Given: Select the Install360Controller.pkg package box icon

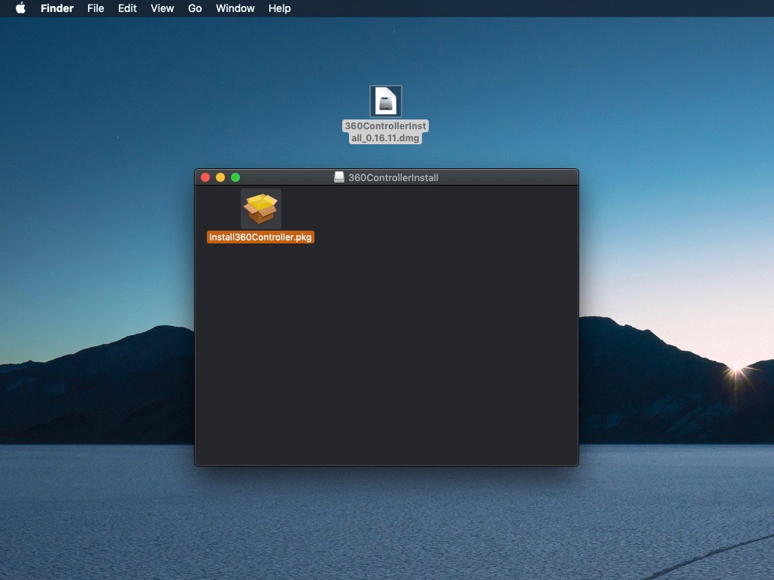Looking at the screenshot, I should coord(260,208).
